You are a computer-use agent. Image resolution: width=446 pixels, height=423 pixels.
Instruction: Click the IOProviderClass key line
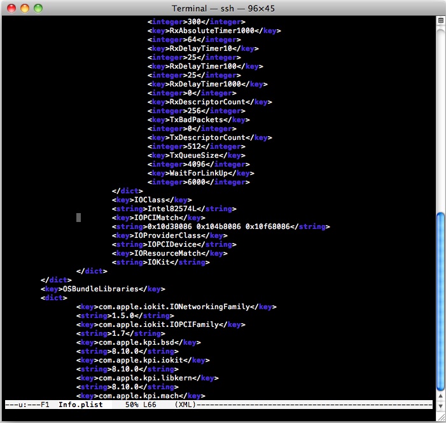169,235
